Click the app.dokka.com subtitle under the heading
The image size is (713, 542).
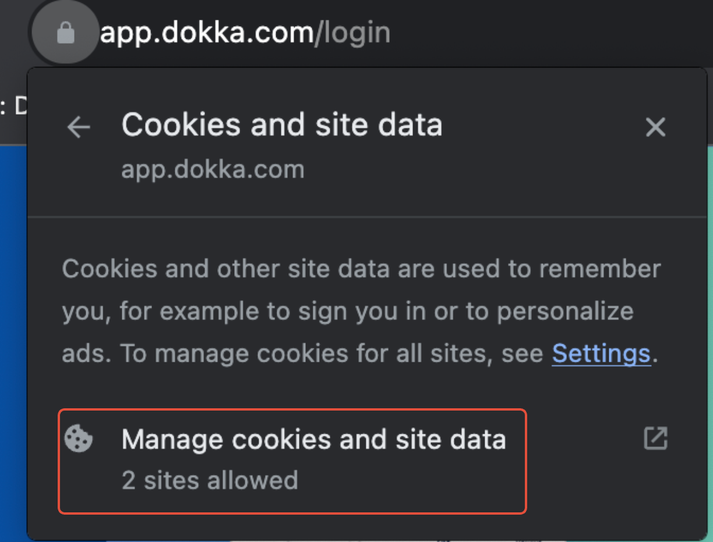pyautogui.click(x=213, y=170)
